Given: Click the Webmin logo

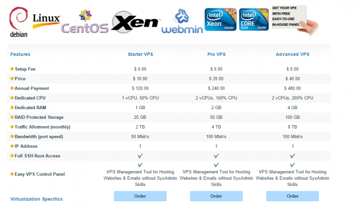Looking at the screenshot, I should tap(182, 22).
